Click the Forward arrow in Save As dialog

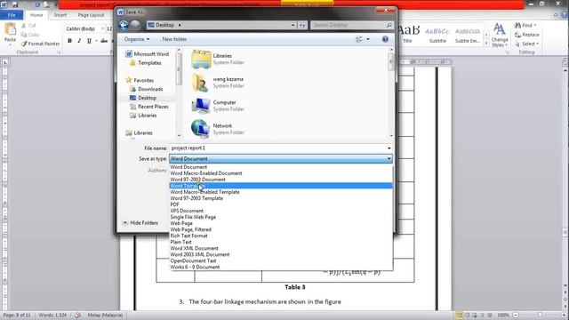(135, 25)
